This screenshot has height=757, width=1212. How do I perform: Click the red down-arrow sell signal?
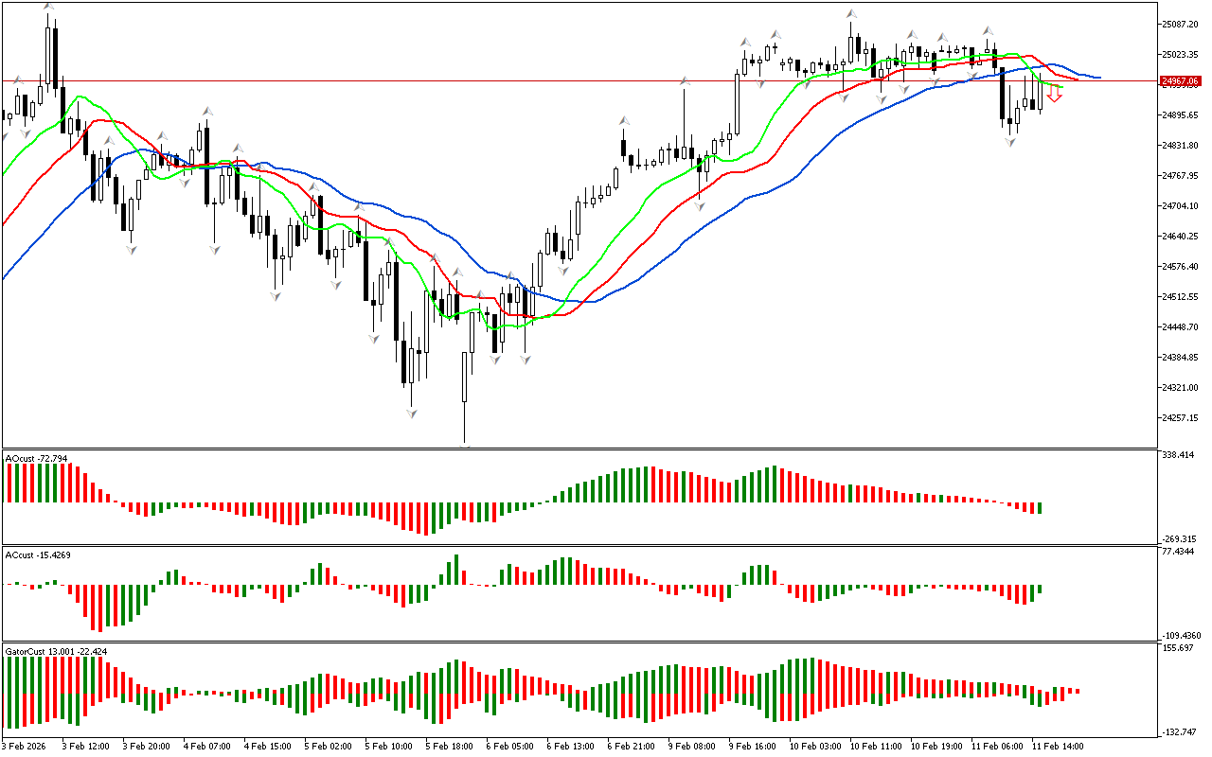click(1054, 93)
